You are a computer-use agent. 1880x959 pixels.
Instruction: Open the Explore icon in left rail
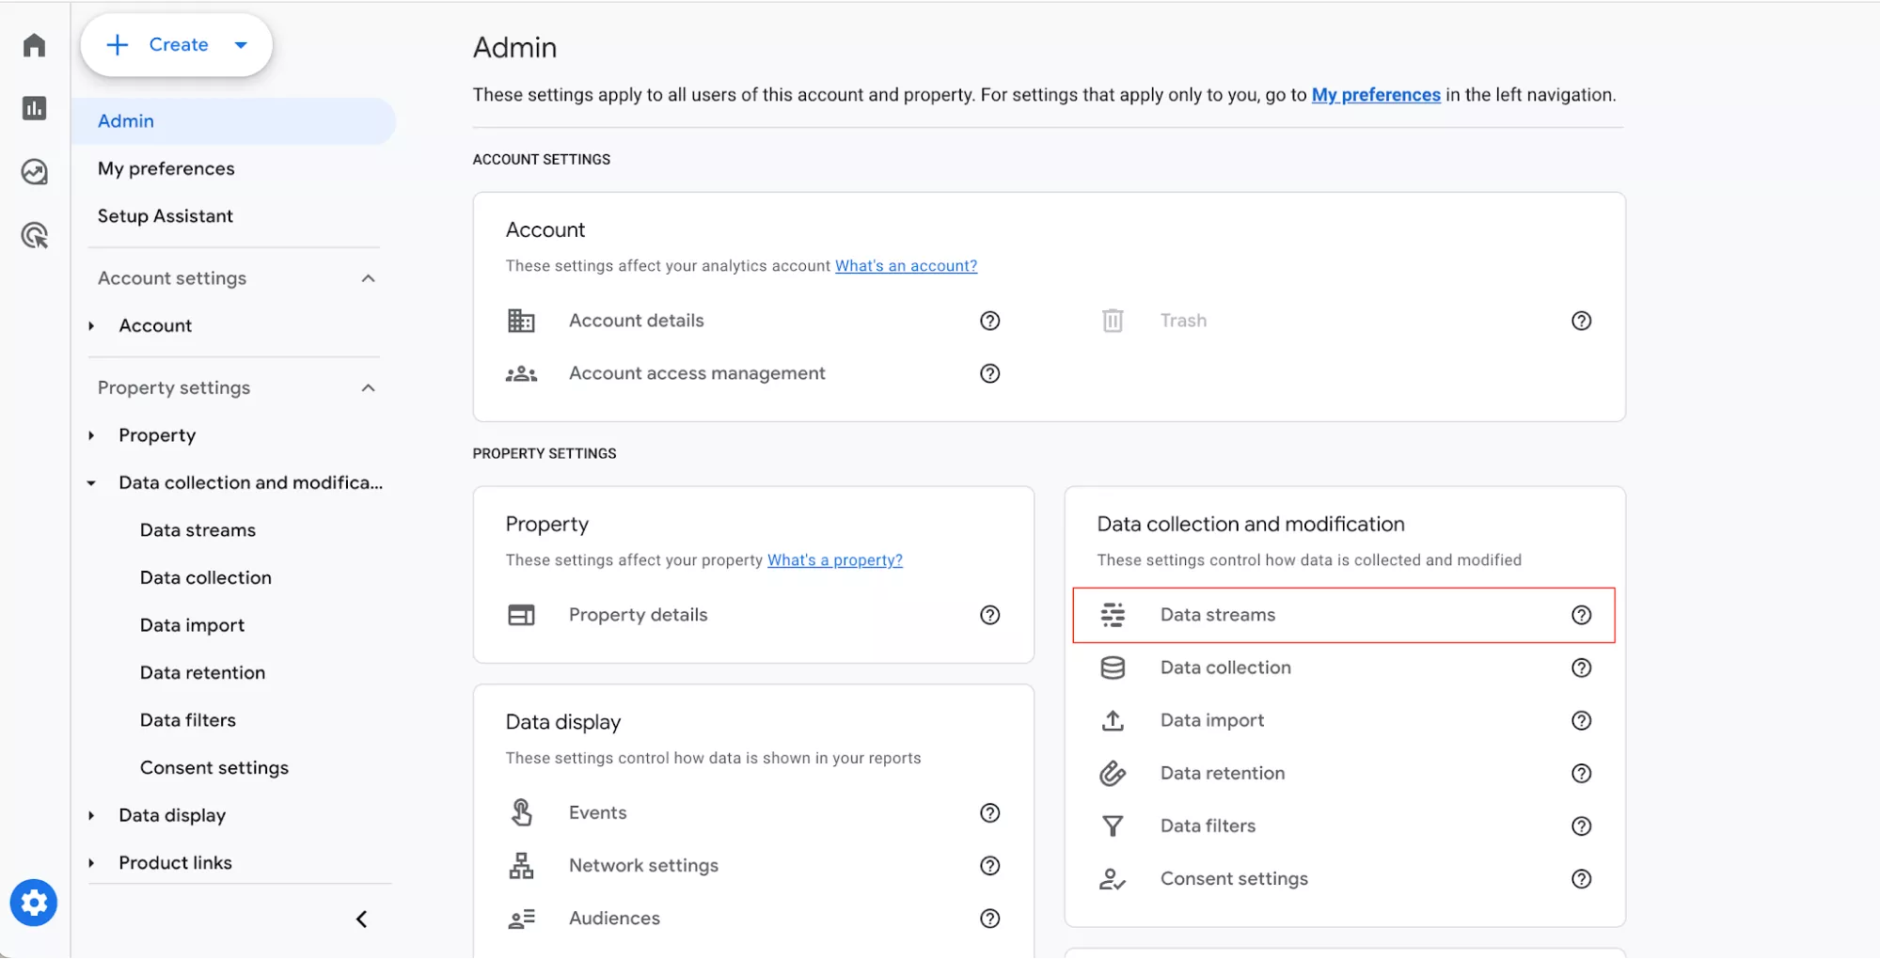click(x=34, y=172)
